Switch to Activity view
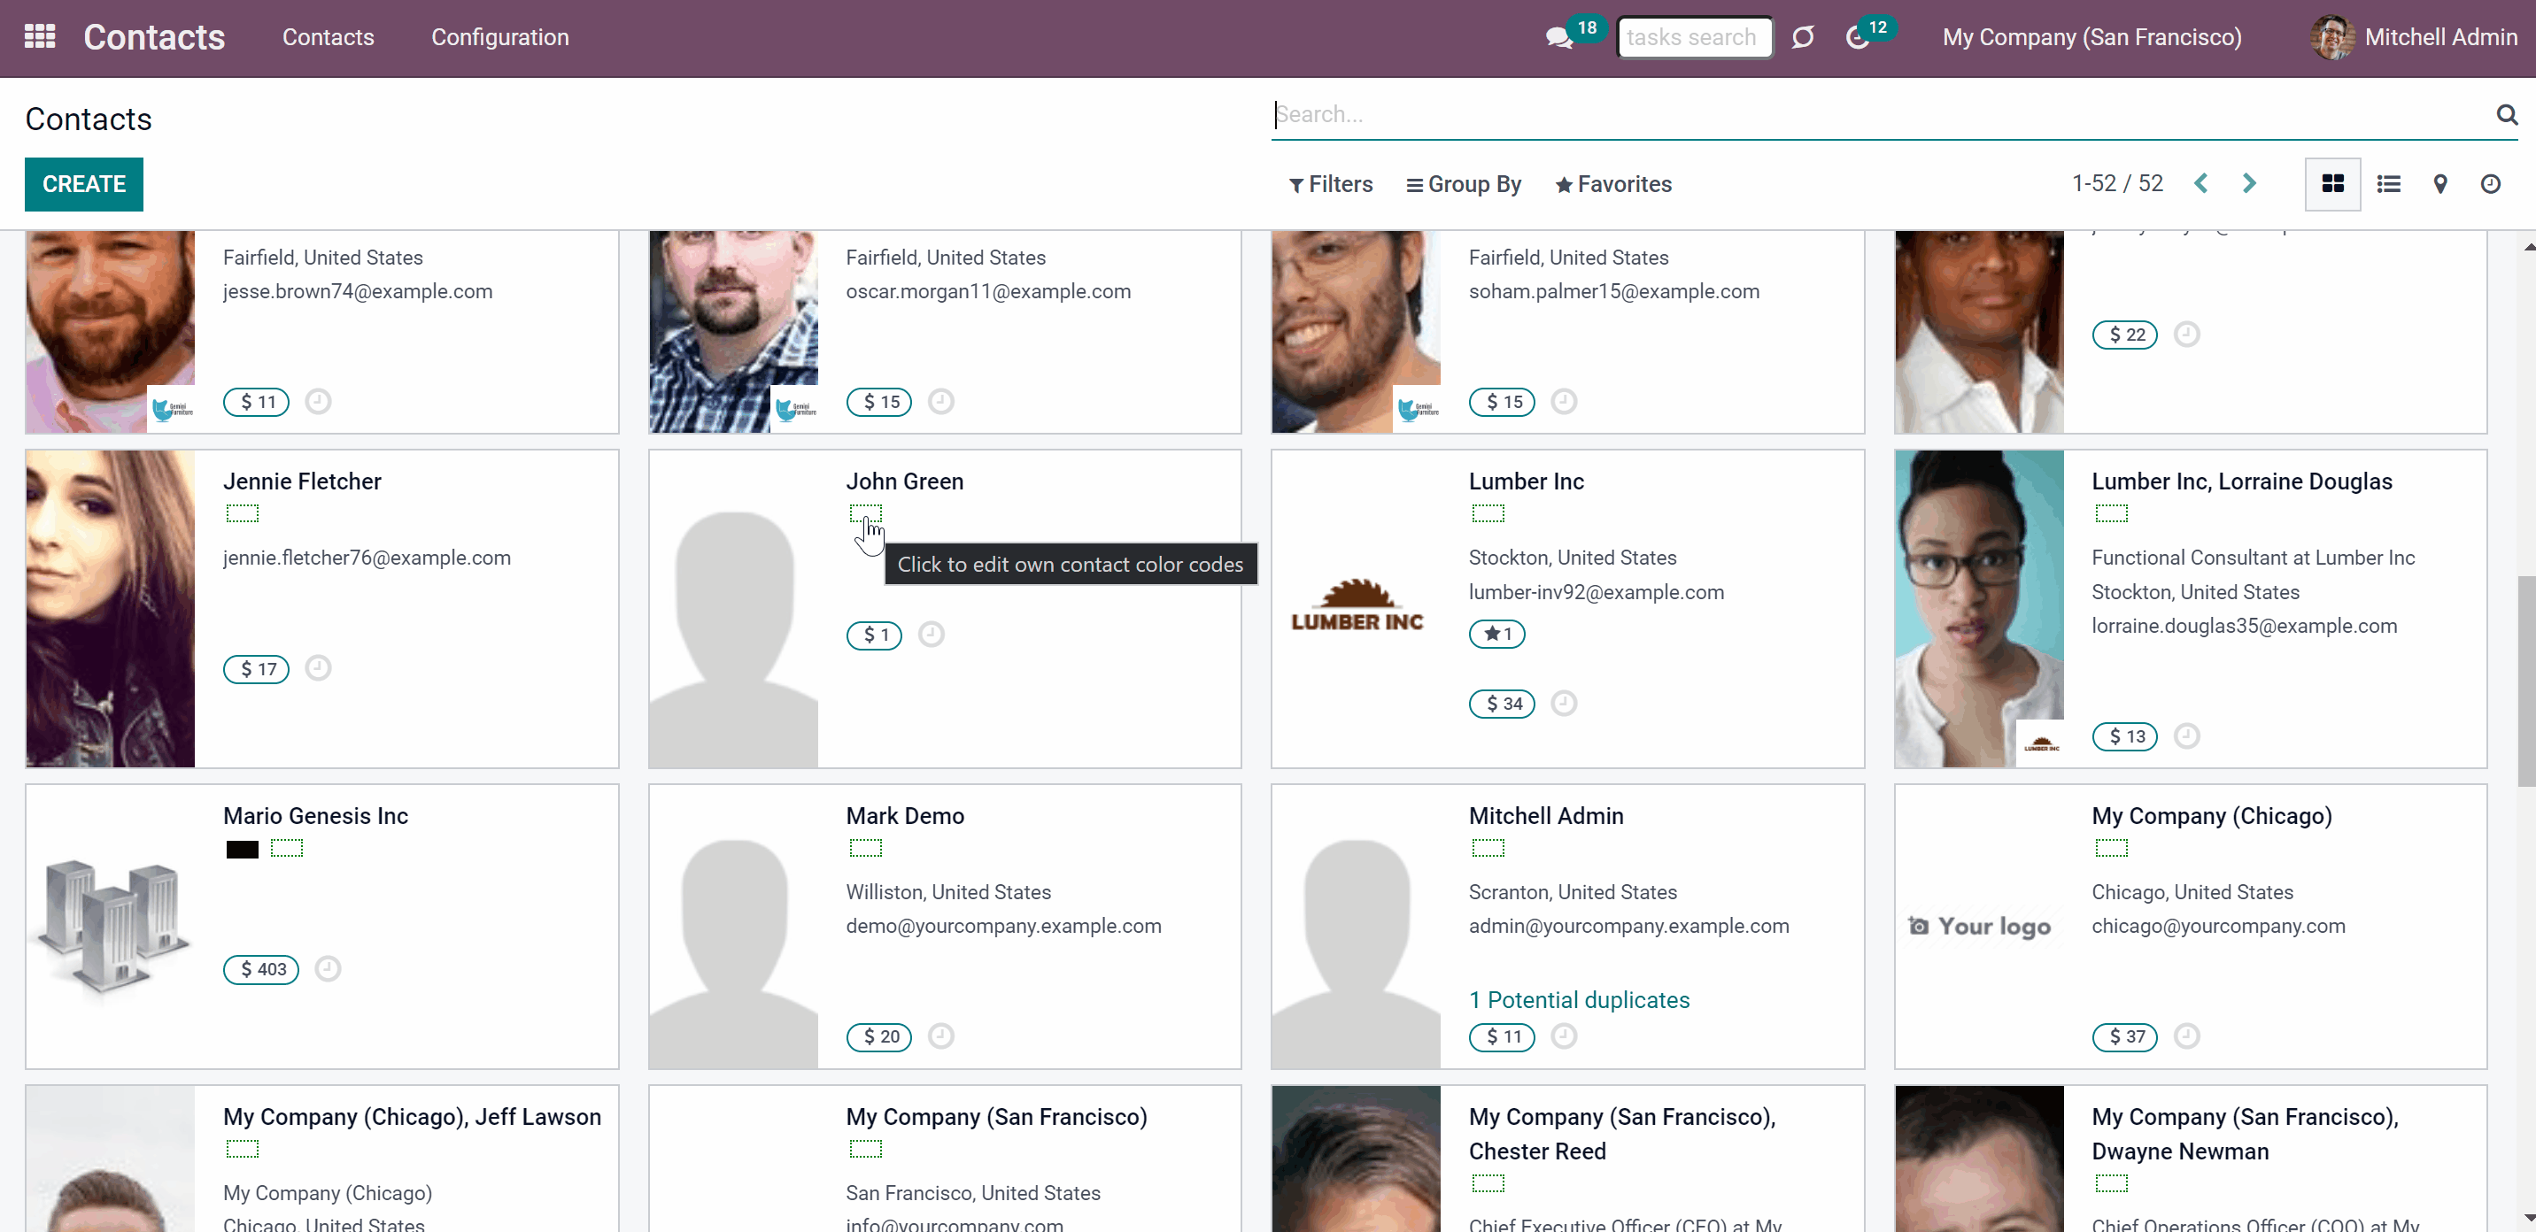 [2491, 184]
